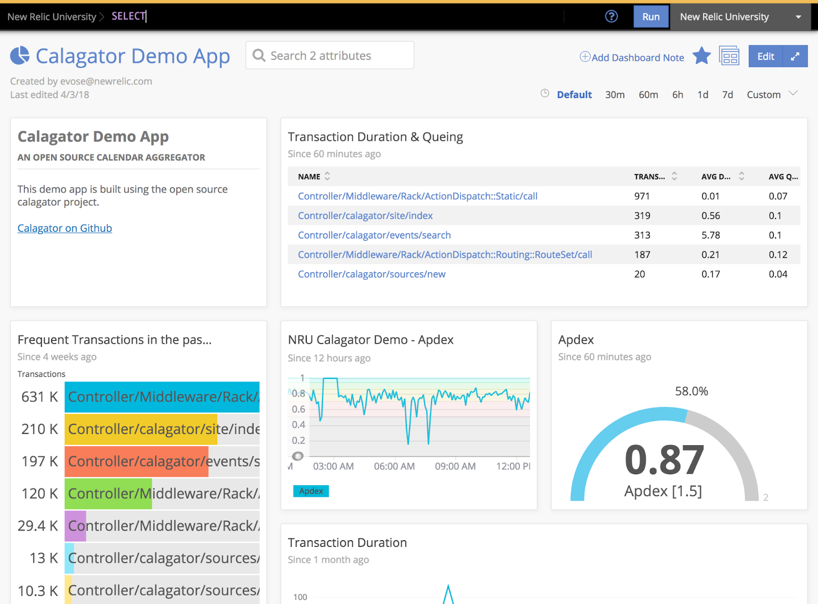Select the 60m time range

[648, 94]
